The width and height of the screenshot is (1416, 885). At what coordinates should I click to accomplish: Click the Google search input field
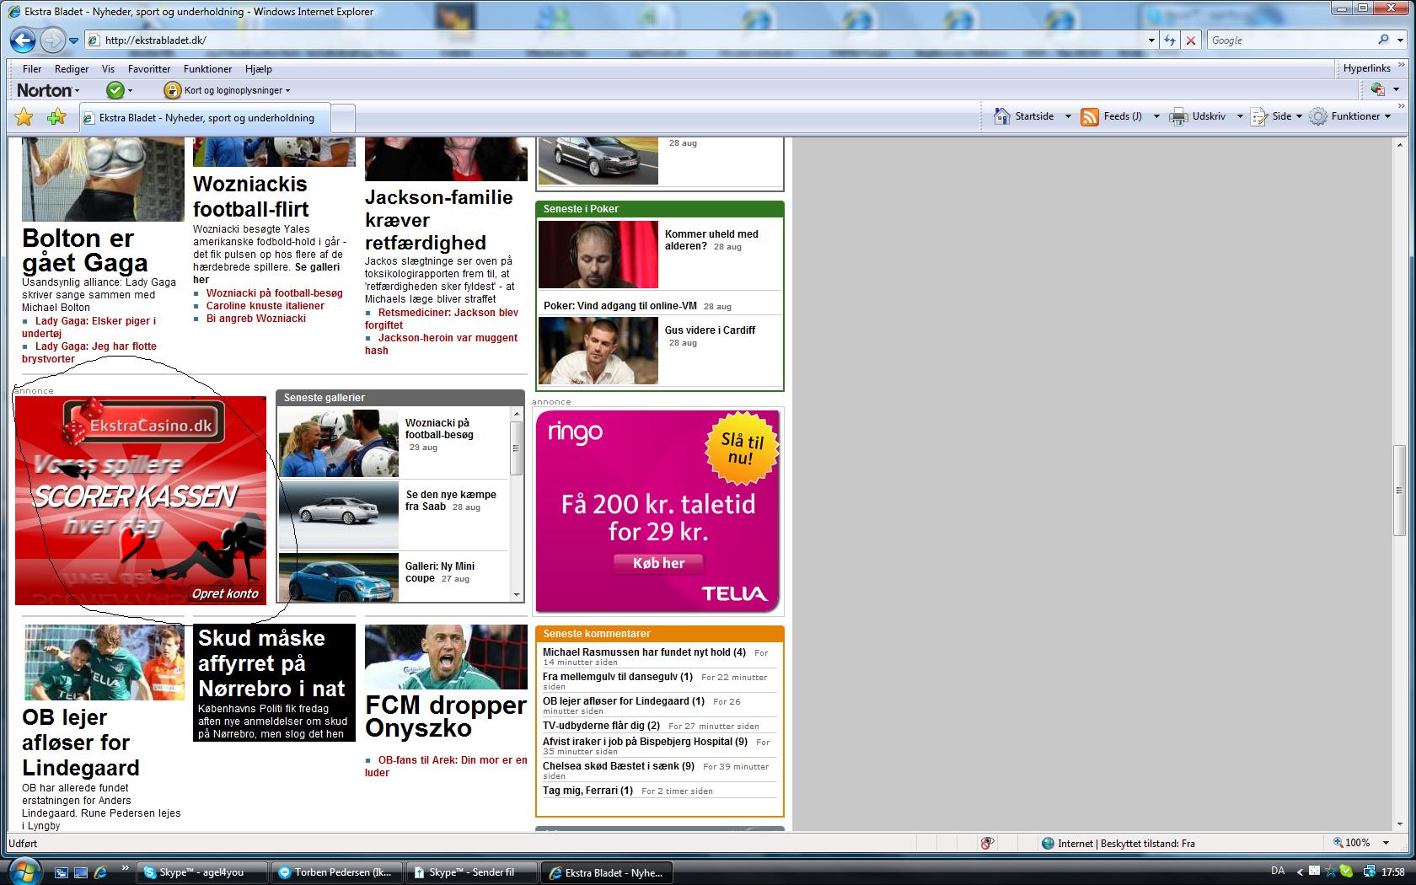pos(1288,40)
